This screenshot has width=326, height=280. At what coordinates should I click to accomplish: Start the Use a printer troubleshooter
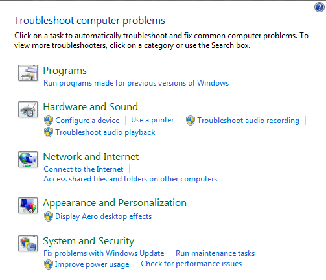(152, 120)
